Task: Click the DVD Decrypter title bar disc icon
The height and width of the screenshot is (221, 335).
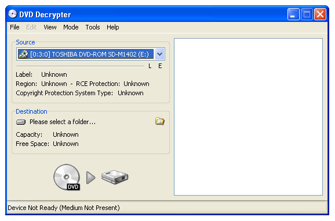Action: [x=13, y=14]
